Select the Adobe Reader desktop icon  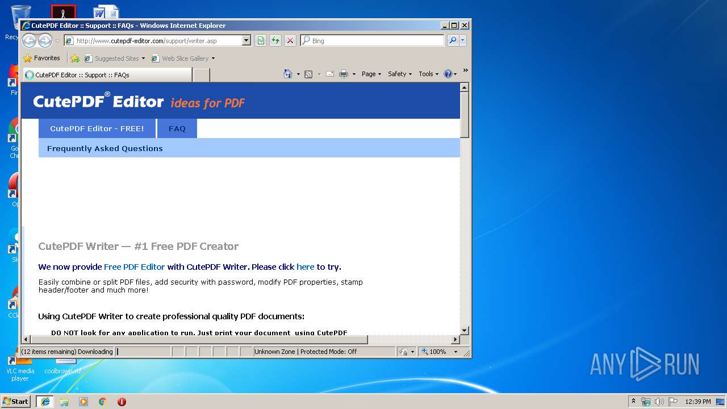pos(63,11)
